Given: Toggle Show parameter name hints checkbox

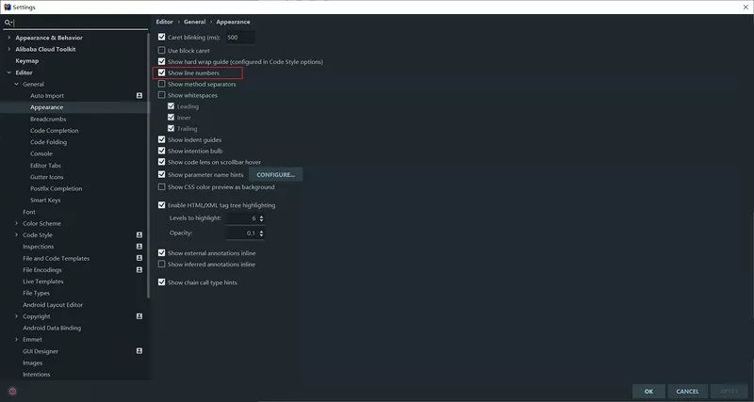Looking at the screenshot, I should click(x=161, y=174).
